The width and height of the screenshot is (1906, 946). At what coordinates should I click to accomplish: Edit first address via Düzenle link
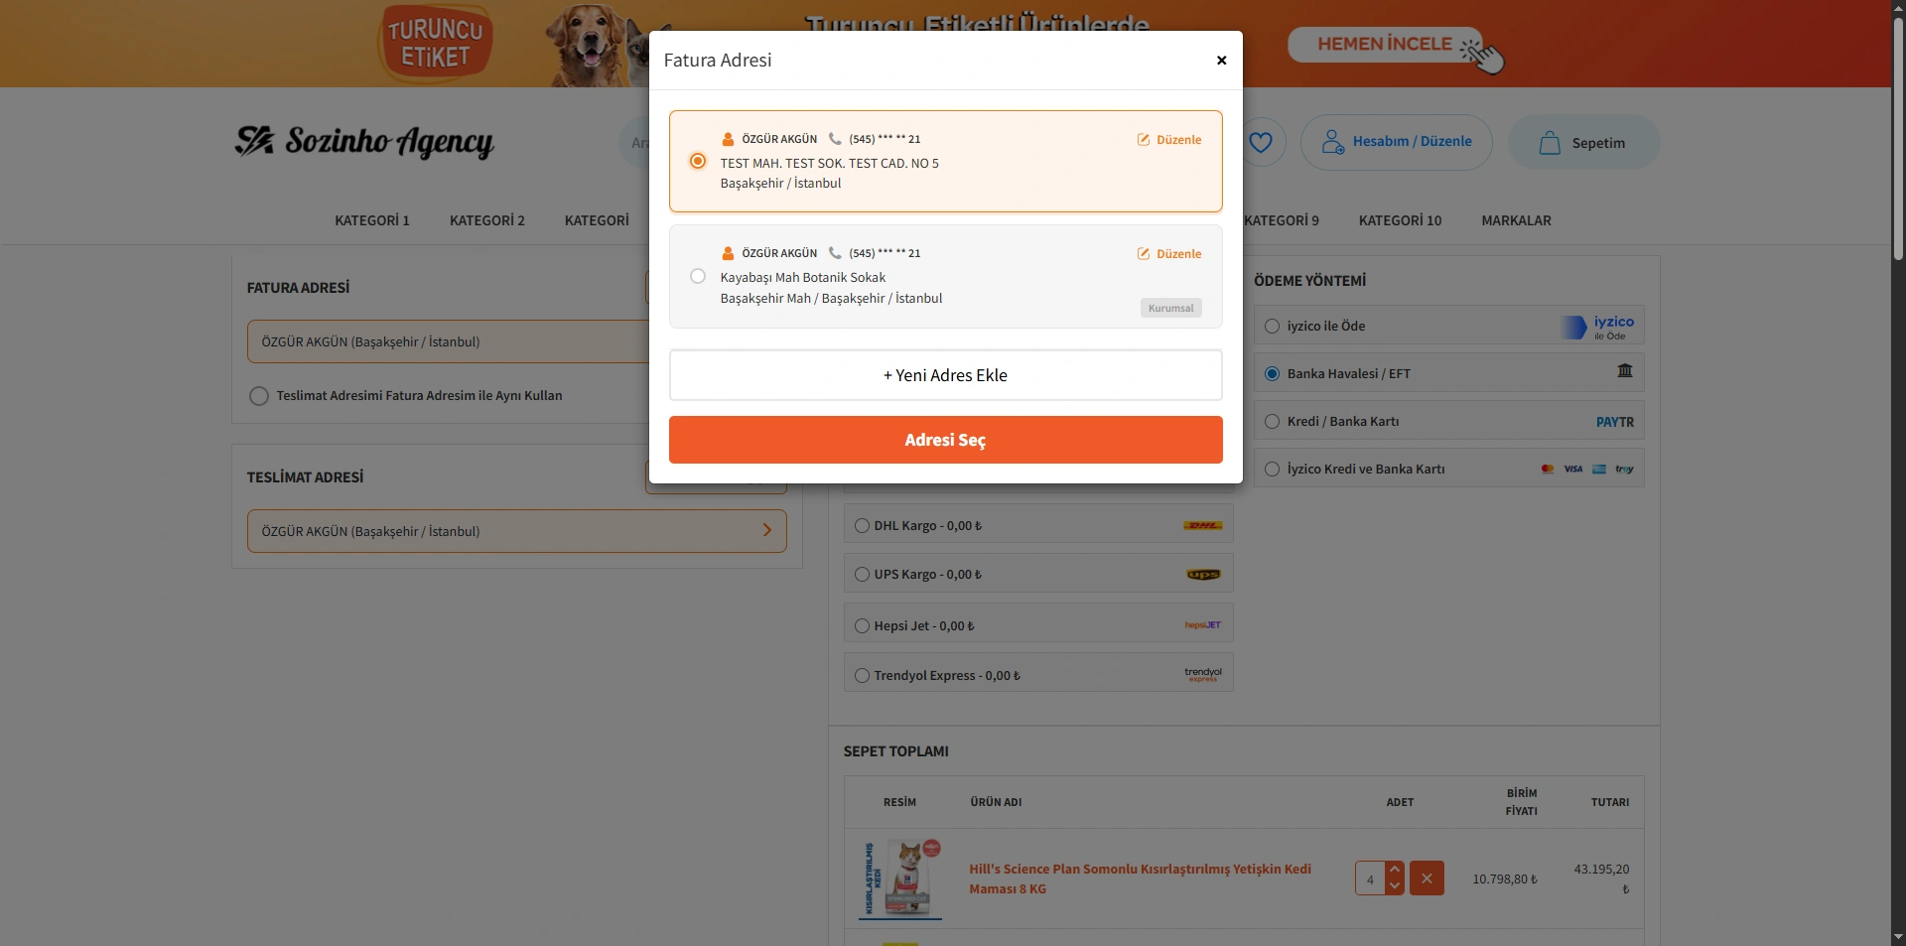pyautogui.click(x=1169, y=140)
